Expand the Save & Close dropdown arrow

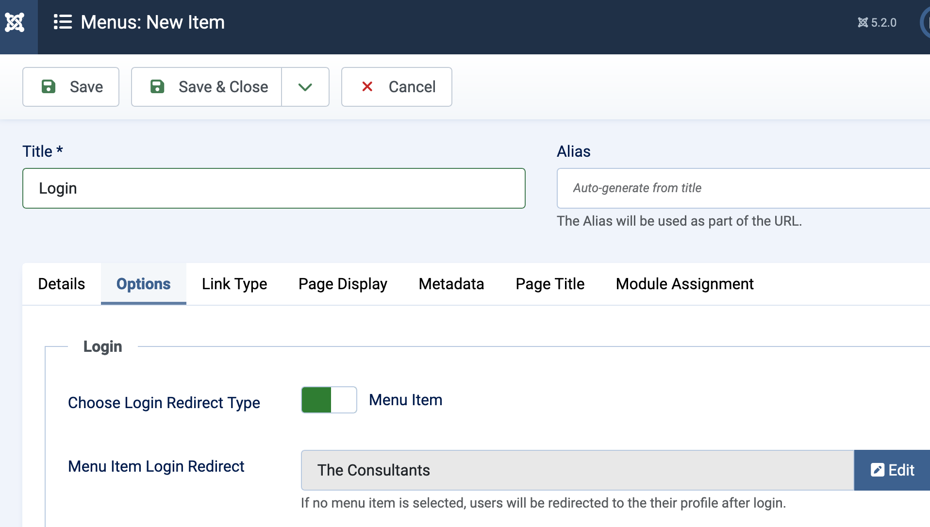point(305,87)
